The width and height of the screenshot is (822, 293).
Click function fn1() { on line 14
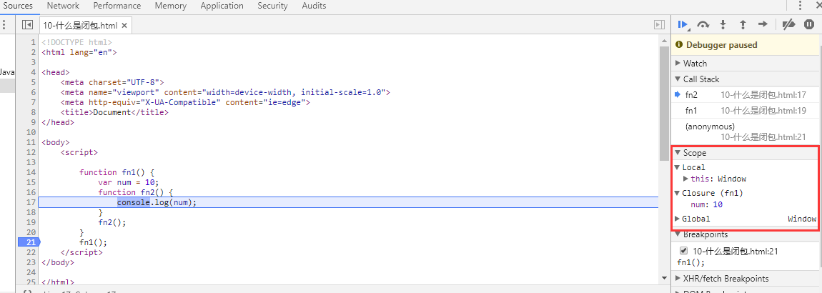pyautogui.click(x=117, y=172)
